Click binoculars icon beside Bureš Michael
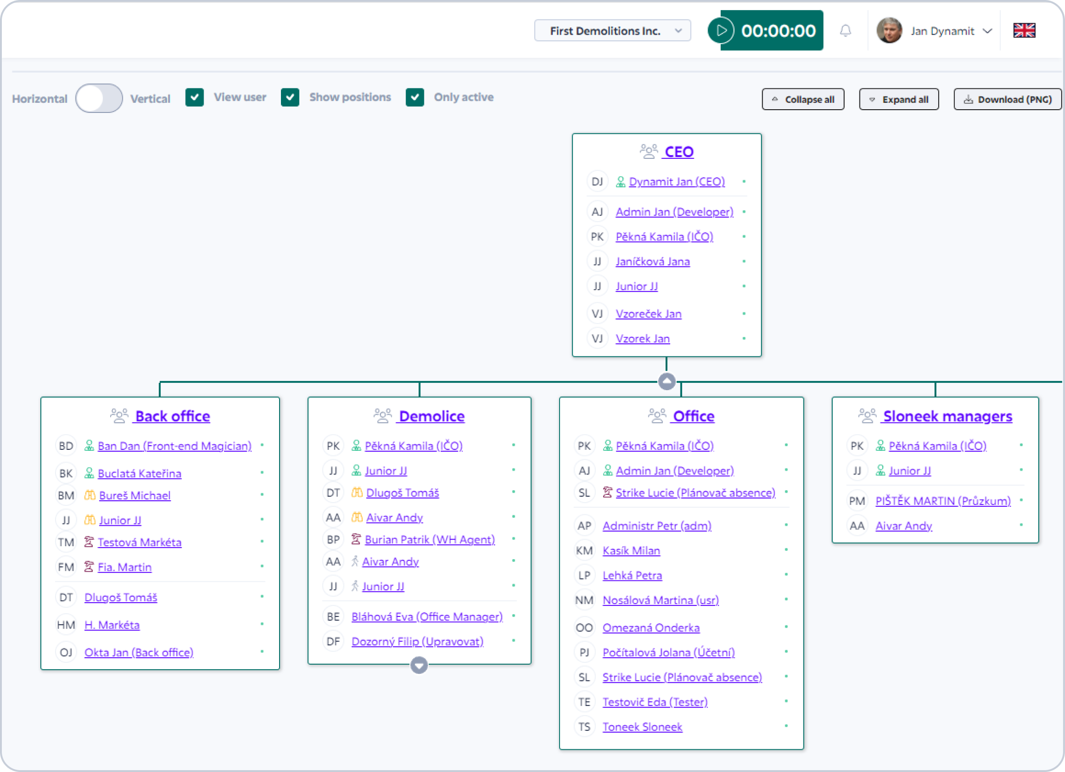 point(90,495)
